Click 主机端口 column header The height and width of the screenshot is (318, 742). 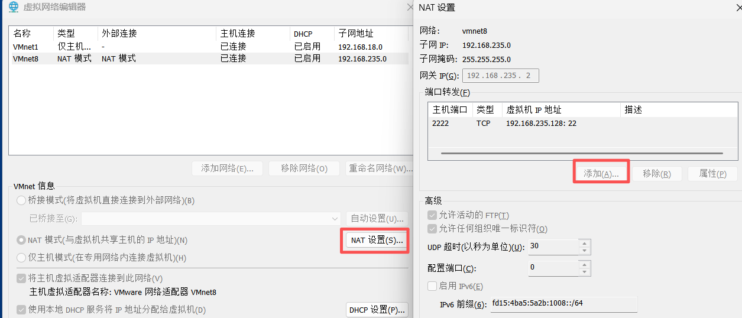point(451,110)
